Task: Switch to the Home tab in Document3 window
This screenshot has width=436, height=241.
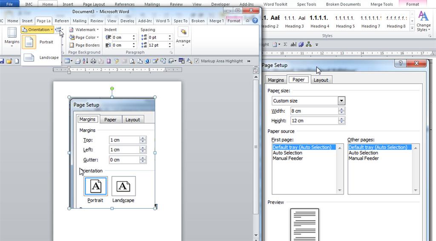Action: pos(13,21)
